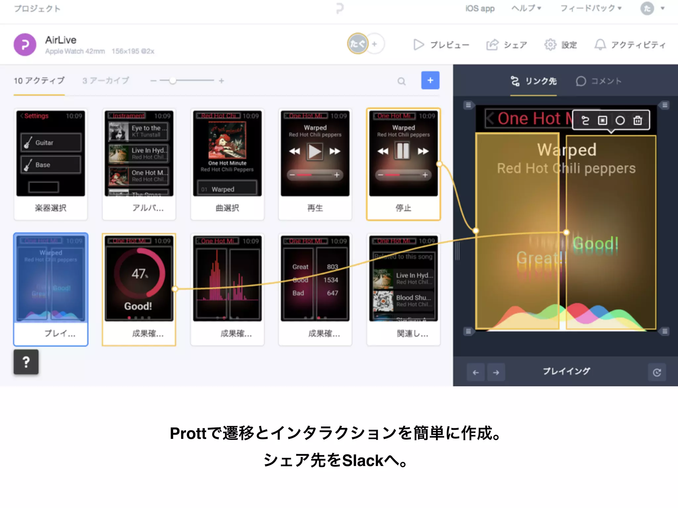Select the プレイ... screen thumbnail
Screen dimensions: 678x508
51,290
